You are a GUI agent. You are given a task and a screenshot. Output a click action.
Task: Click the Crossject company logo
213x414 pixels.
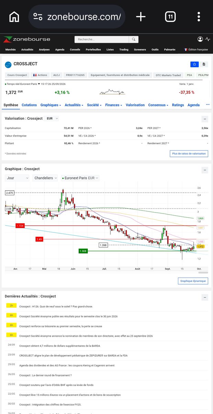8,64
